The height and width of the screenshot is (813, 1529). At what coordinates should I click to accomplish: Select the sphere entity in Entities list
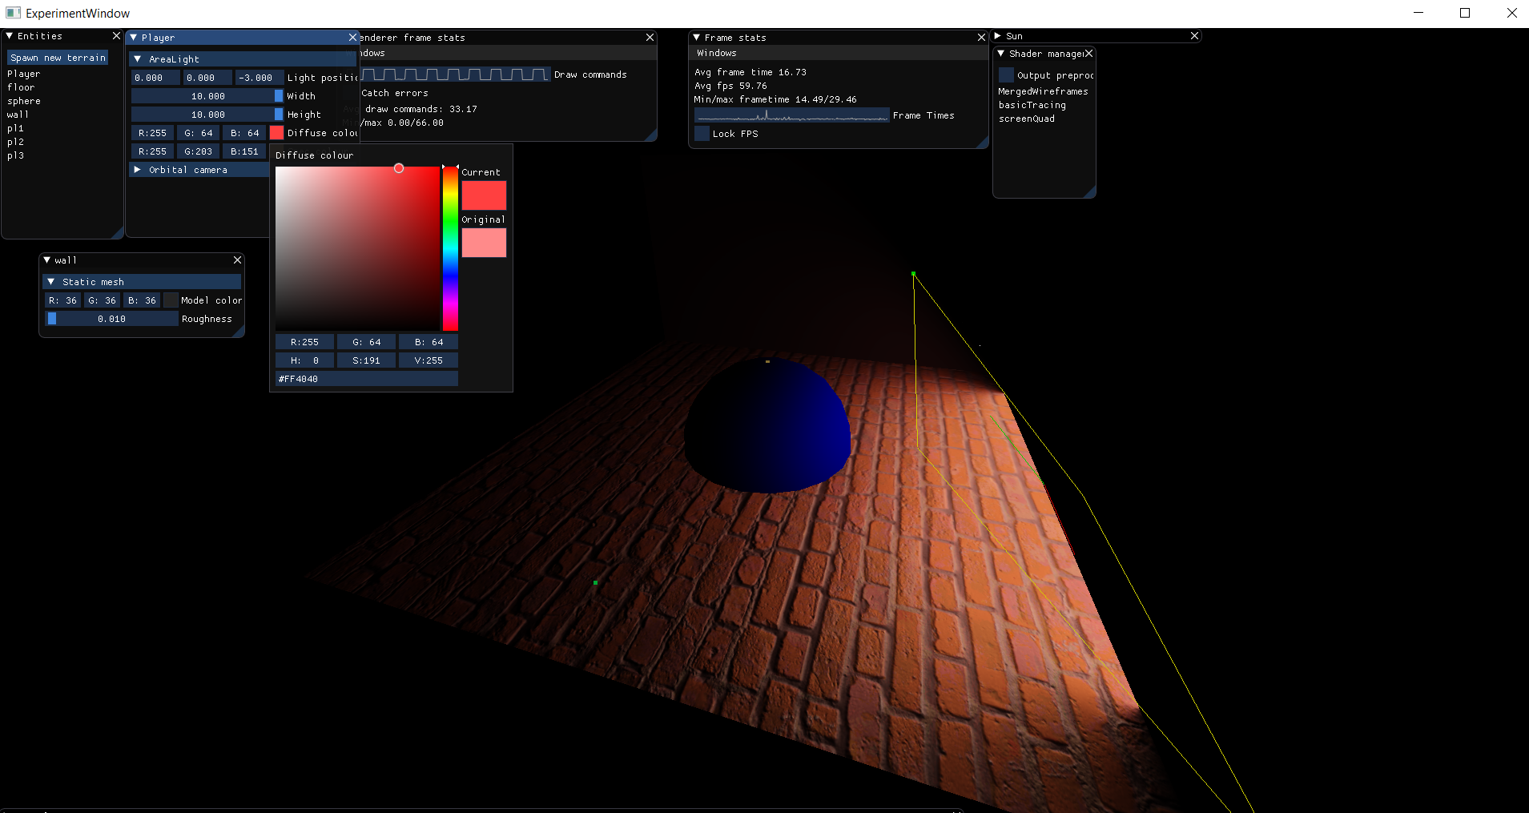click(x=23, y=100)
